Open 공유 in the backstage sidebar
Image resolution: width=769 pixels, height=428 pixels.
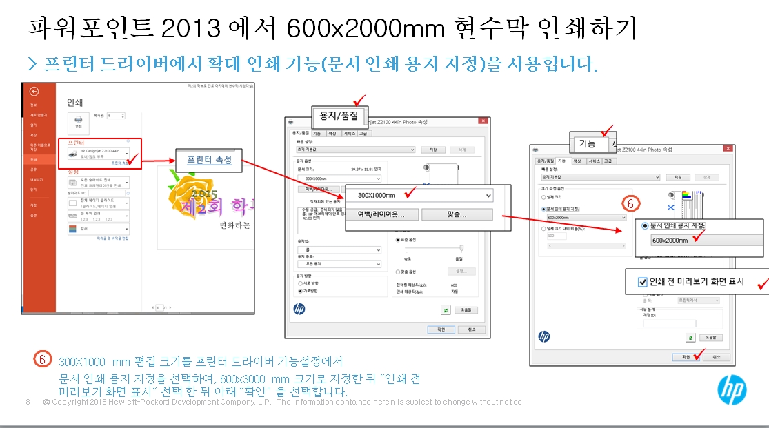coord(33,169)
